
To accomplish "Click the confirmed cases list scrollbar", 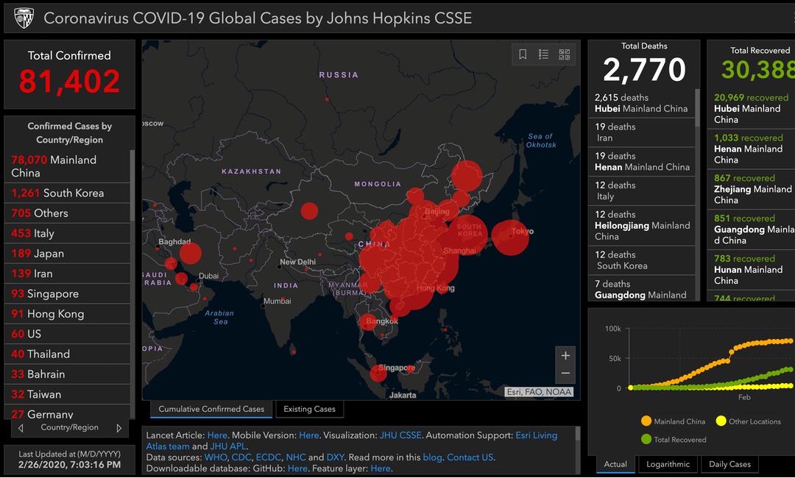I will pos(132,185).
